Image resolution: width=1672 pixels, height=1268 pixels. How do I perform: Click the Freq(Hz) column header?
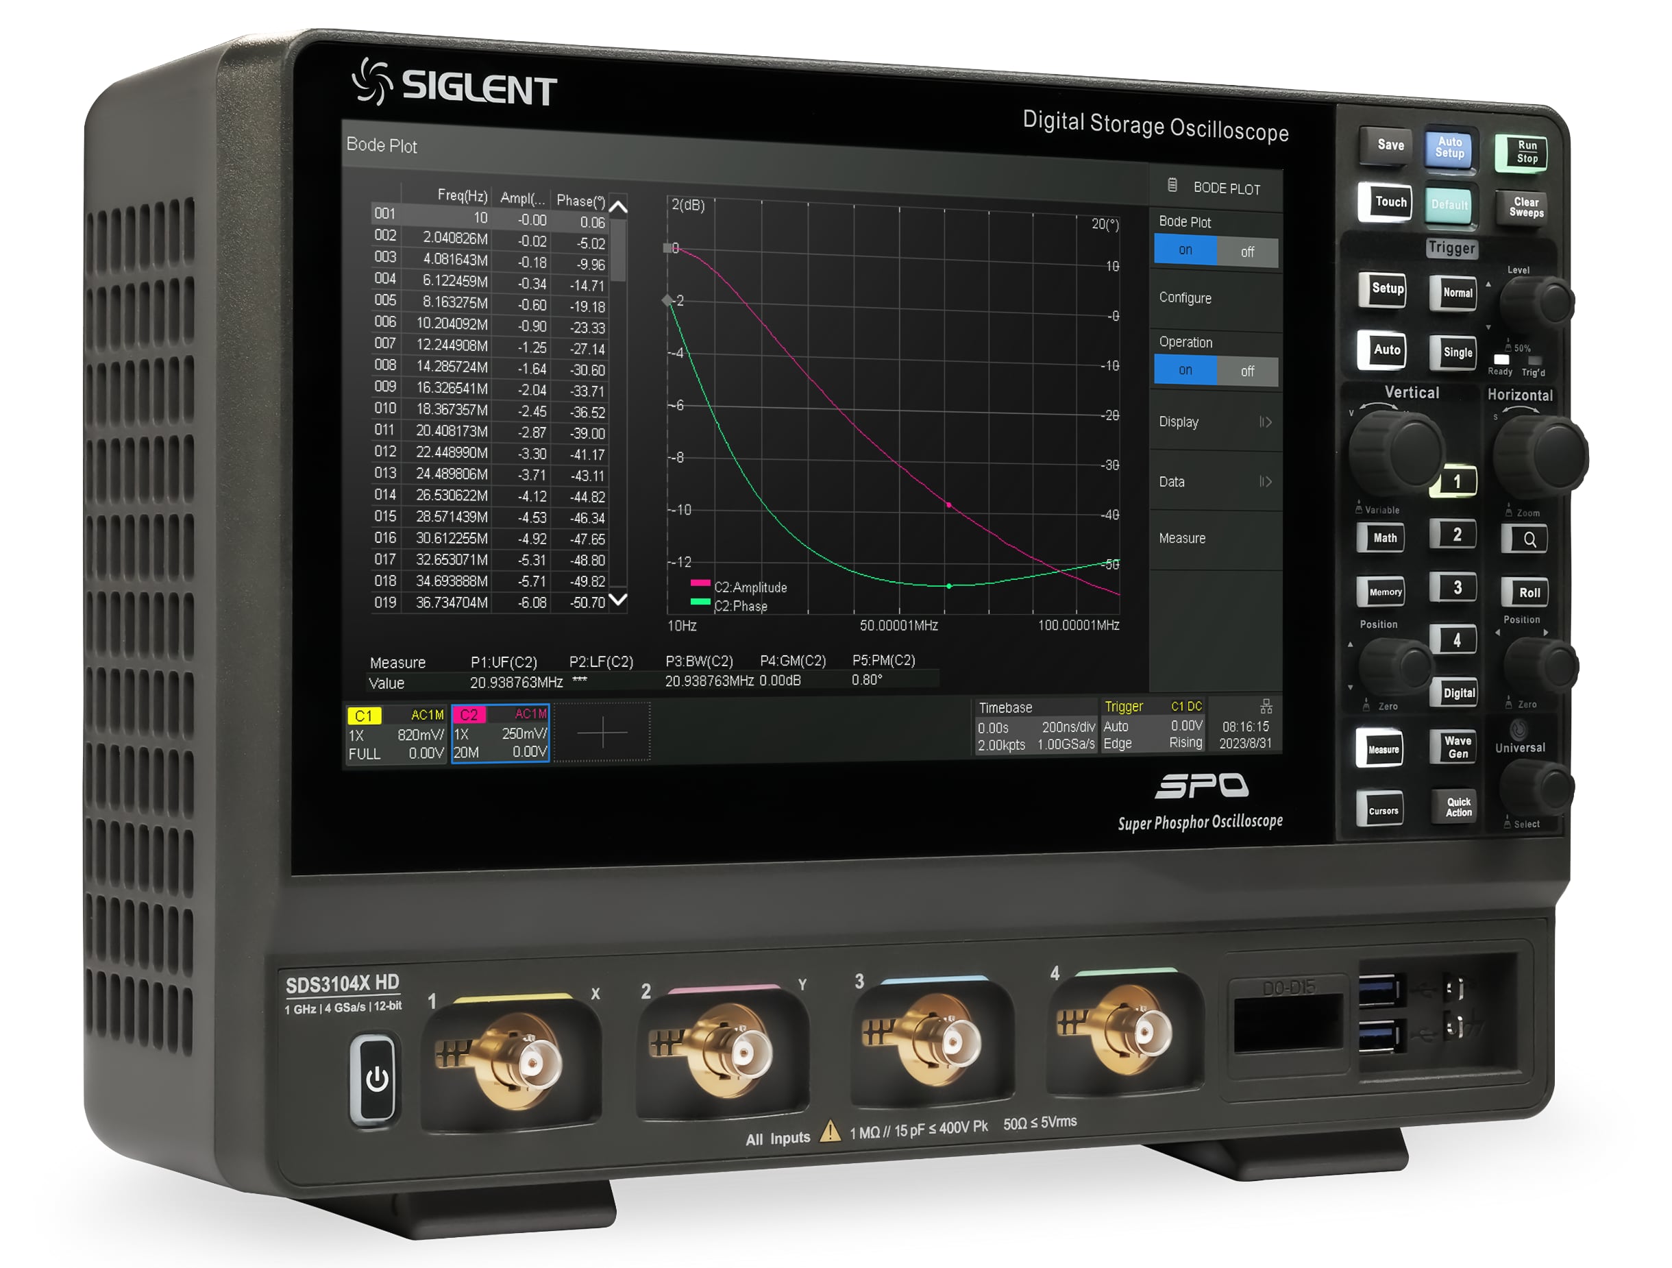pos(462,196)
